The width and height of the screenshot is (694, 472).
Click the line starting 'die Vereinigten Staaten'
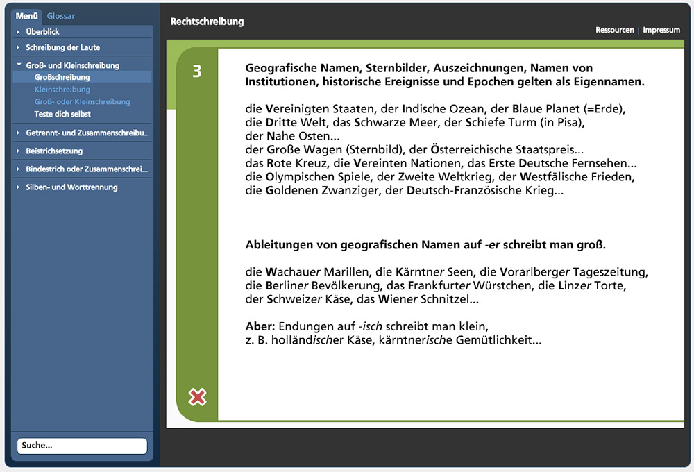(x=436, y=109)
